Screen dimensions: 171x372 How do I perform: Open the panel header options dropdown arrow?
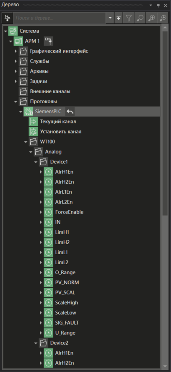(x=150, y=5)
